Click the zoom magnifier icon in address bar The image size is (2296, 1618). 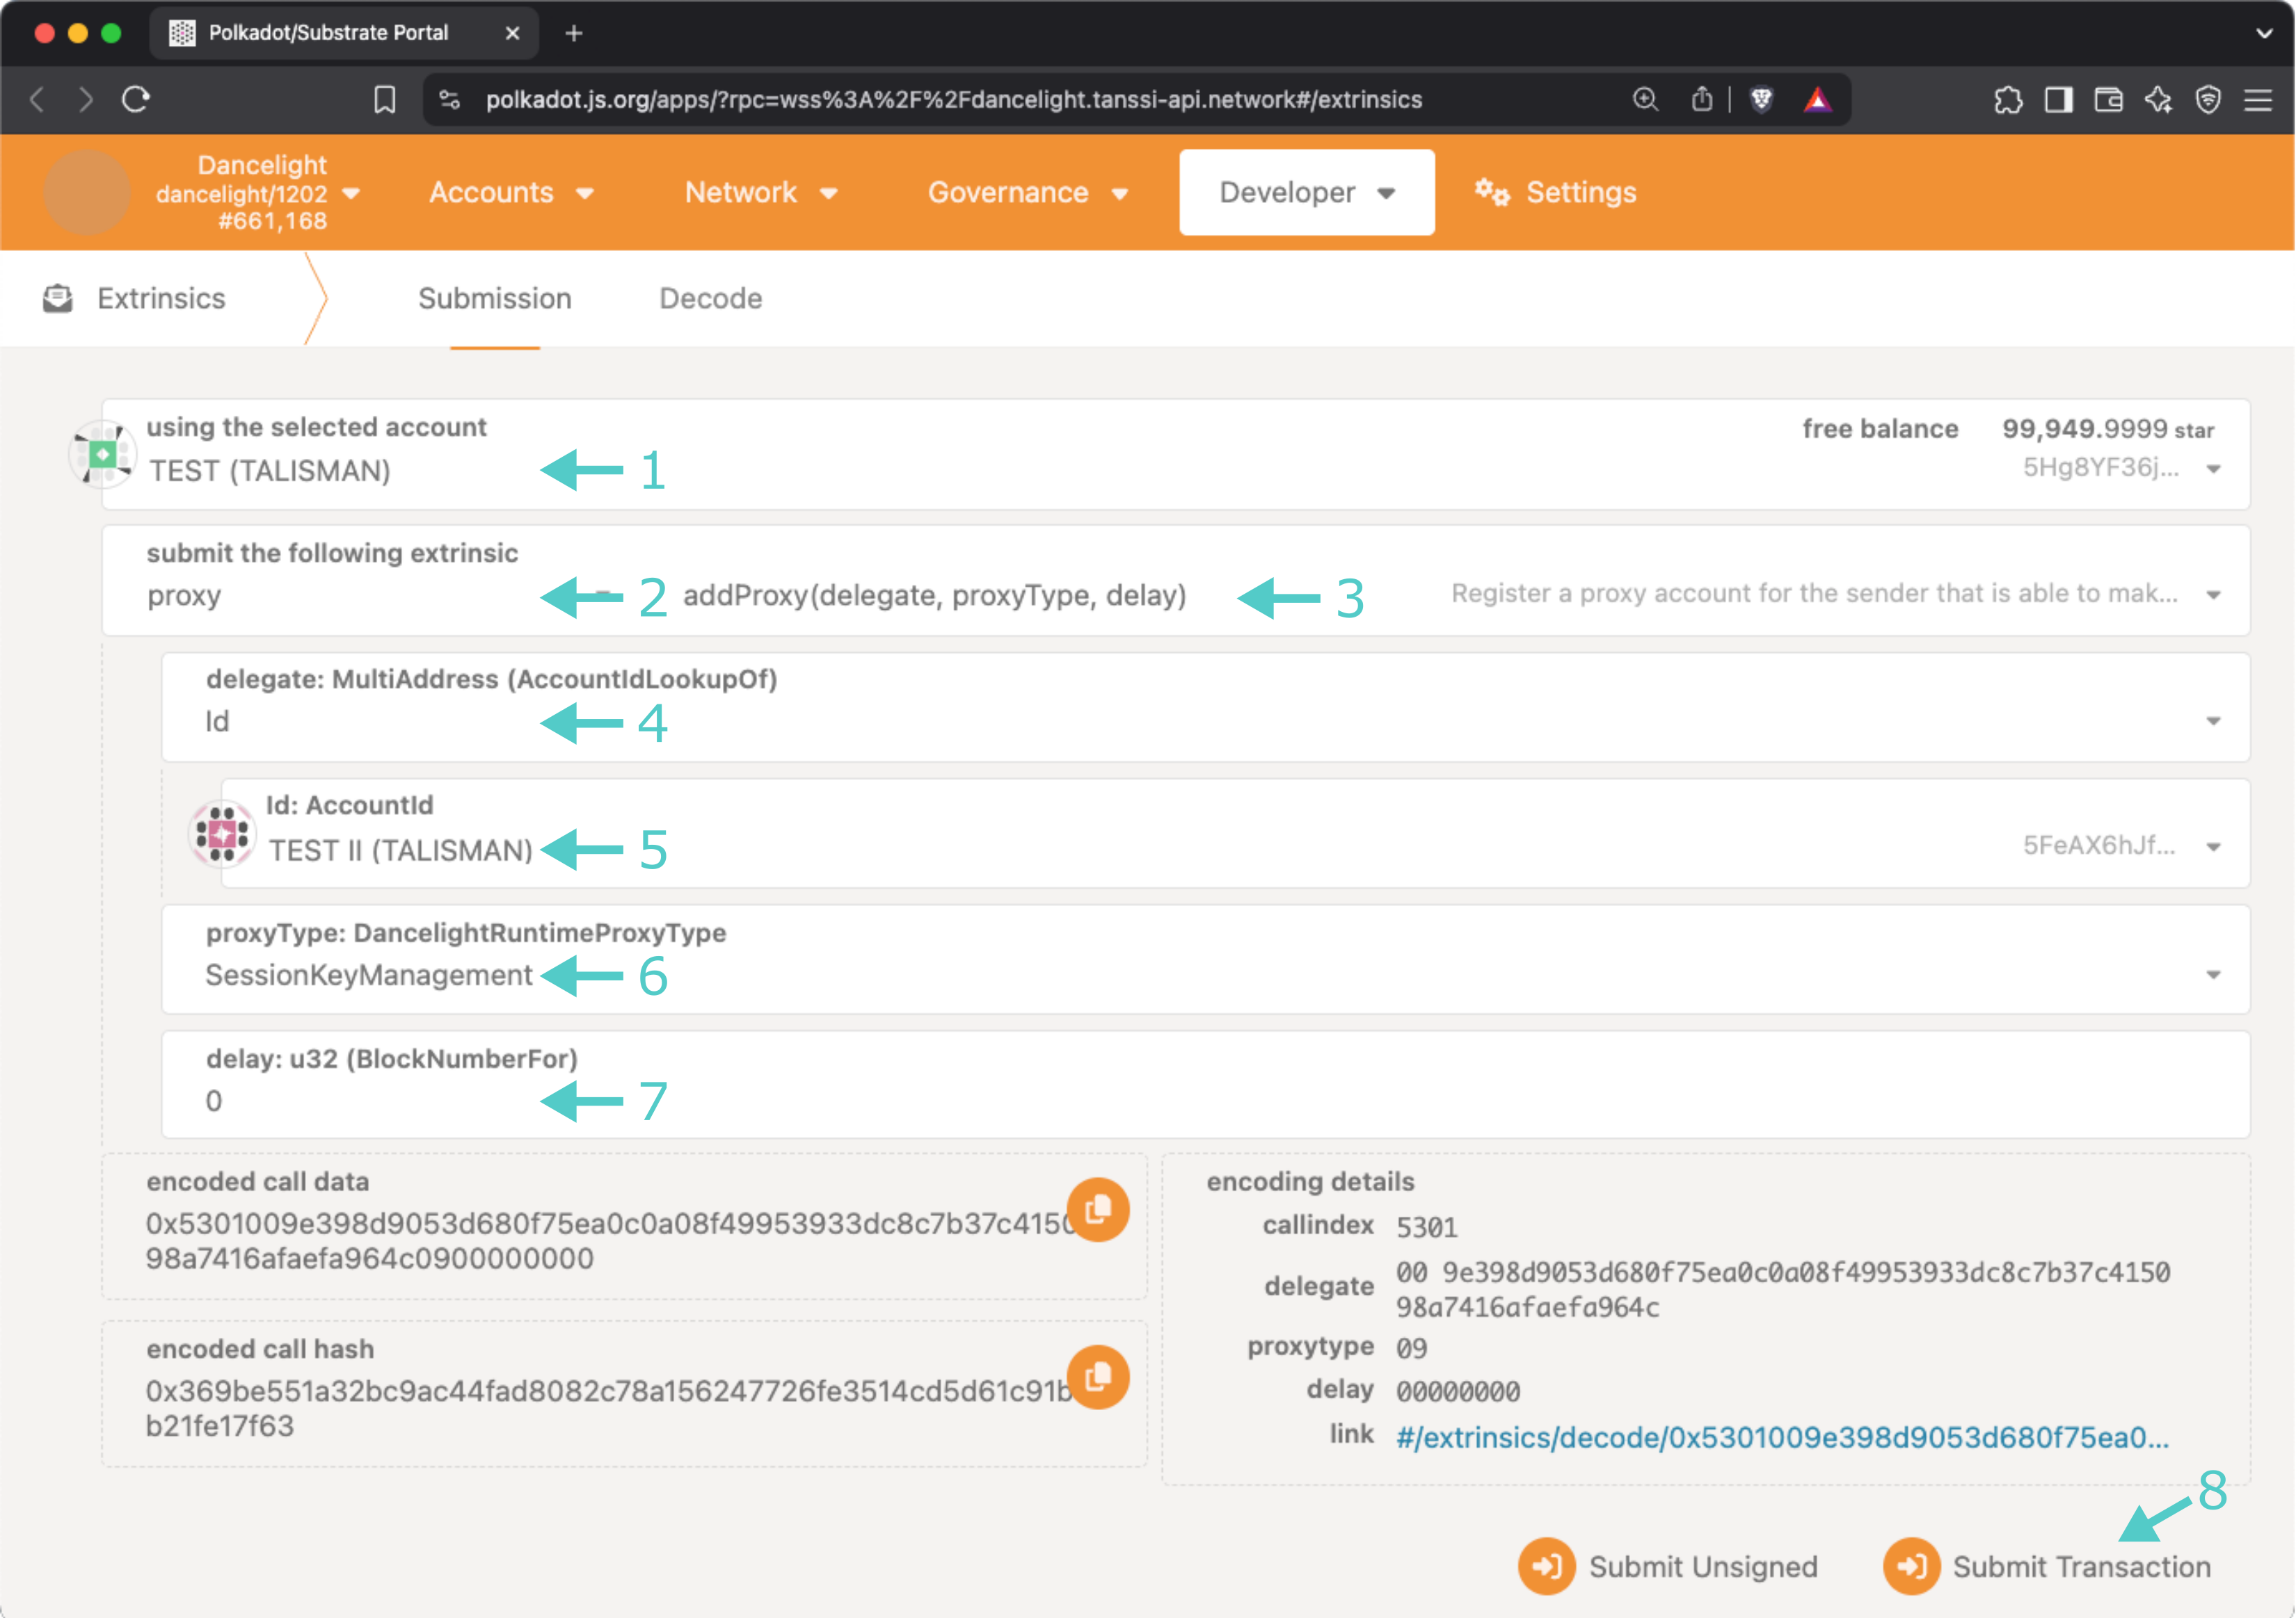(1645, 99)
